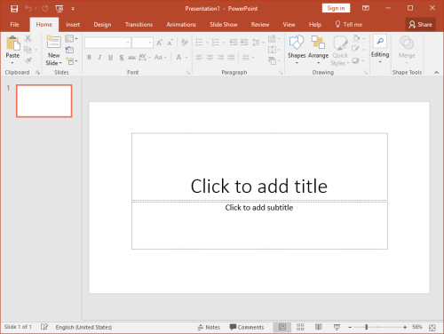The image size is (444, 334).
Task: Open the File tab
Action: [14, 25]
